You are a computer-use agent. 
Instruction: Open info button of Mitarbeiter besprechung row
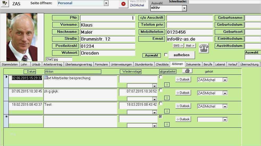[x=167, y=85]
